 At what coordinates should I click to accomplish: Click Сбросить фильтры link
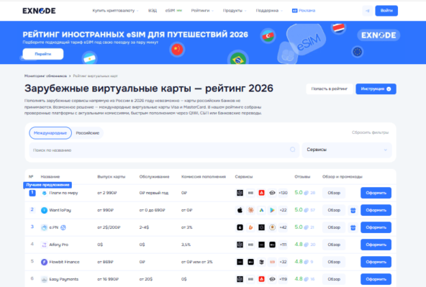370,132
